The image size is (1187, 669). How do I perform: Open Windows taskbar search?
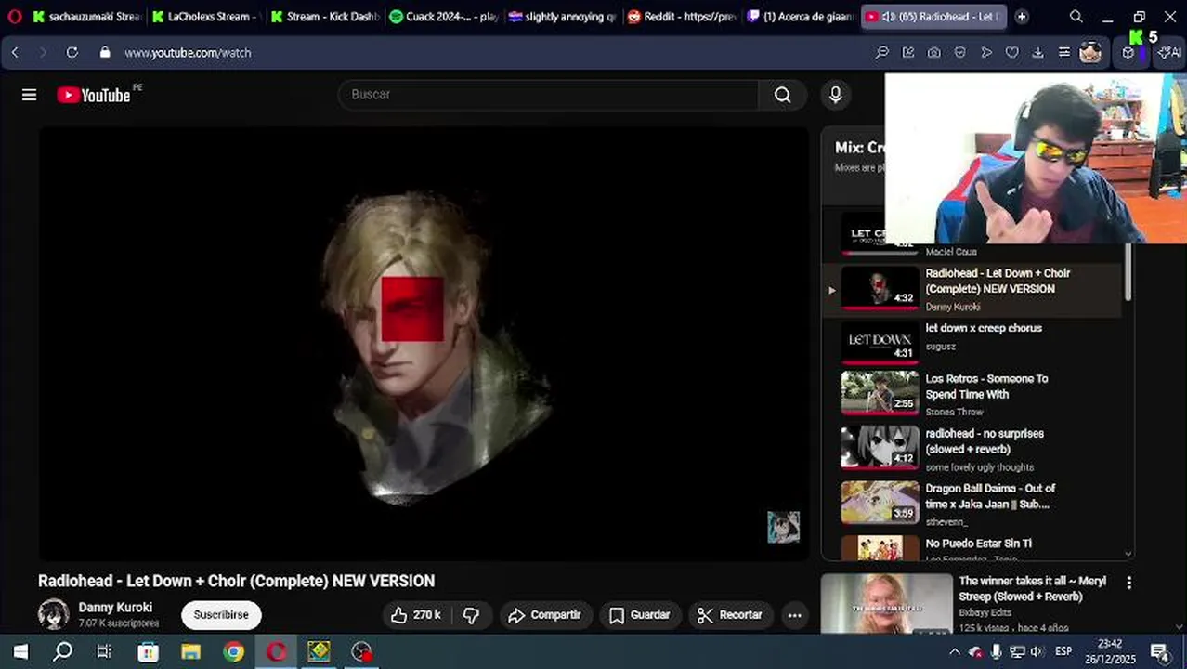pos(63,651)
